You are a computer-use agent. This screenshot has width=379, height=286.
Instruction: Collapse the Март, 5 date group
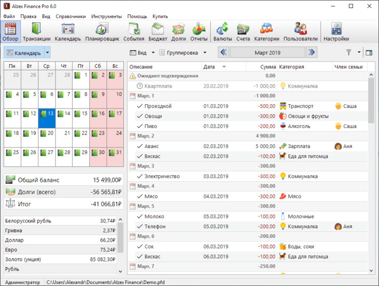[x=132, y=206]
